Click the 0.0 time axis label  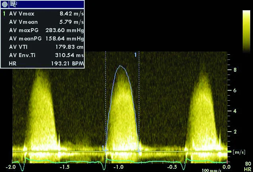pyautogui.click(x=226, y=167)
